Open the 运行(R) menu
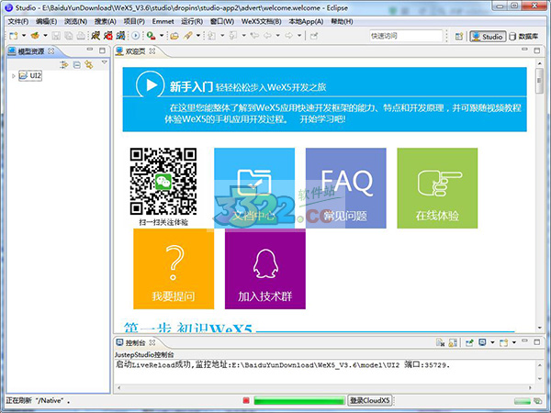Viewport: 551px width, 413px height. [192, 20]
